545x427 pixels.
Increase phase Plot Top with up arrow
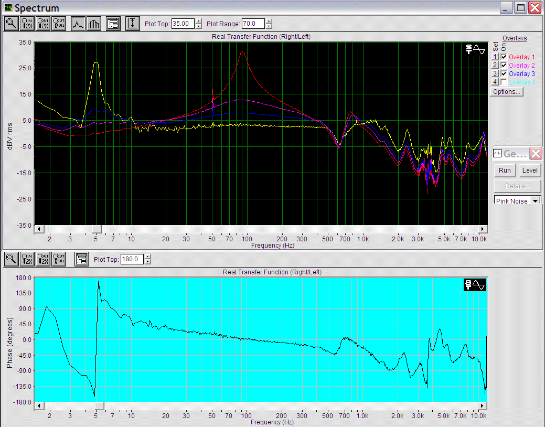click(148, 257)
